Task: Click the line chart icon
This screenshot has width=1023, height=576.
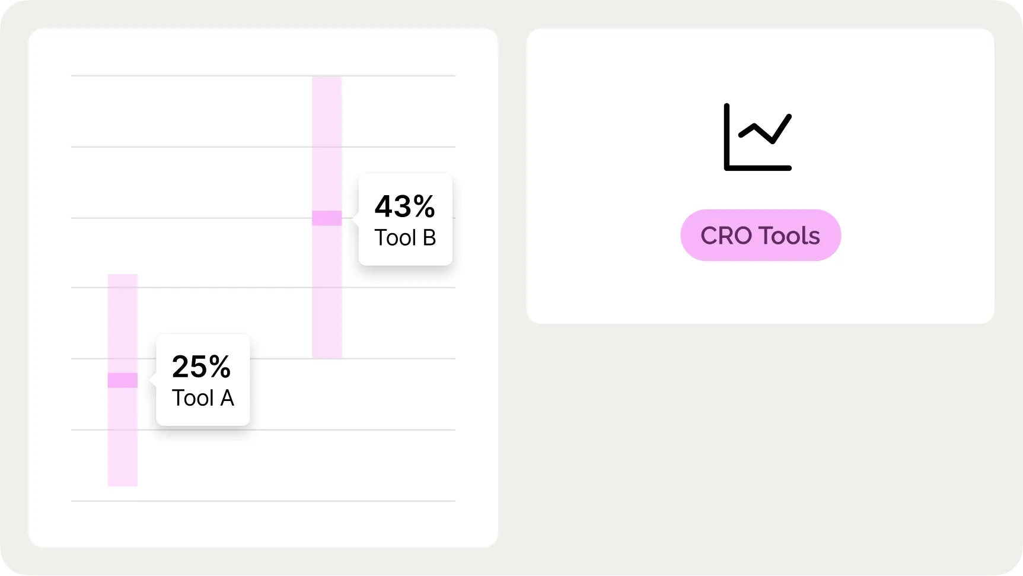Action: (758, 137)
